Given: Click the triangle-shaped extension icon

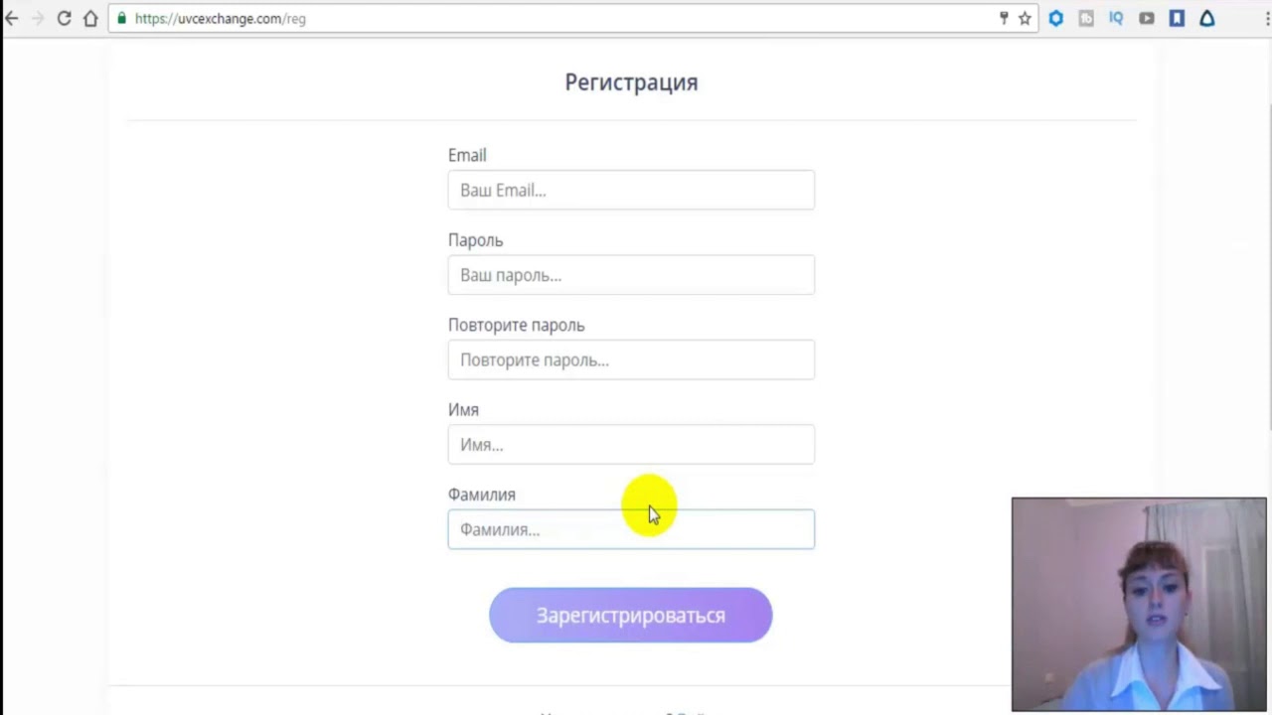Looking at the screenshot, I should pyautogui.click(x=1207, y=18).
